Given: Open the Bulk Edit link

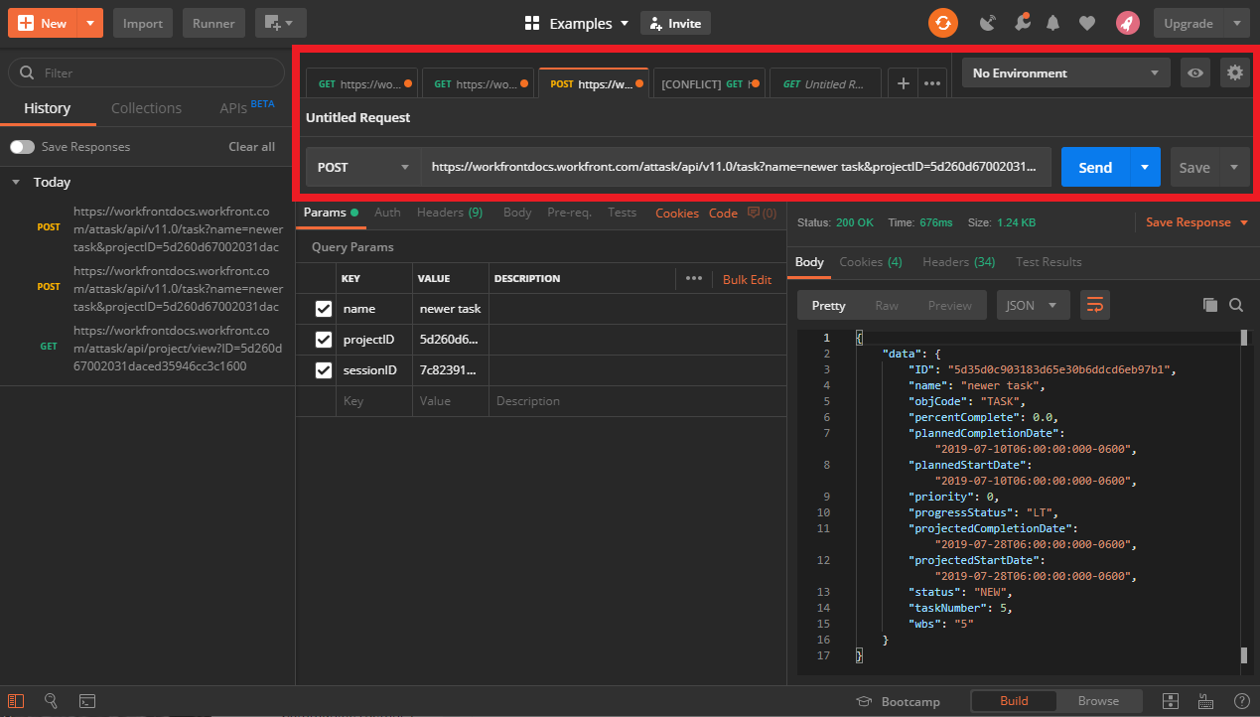Looking at the screenshot, I should pos(747,279).
